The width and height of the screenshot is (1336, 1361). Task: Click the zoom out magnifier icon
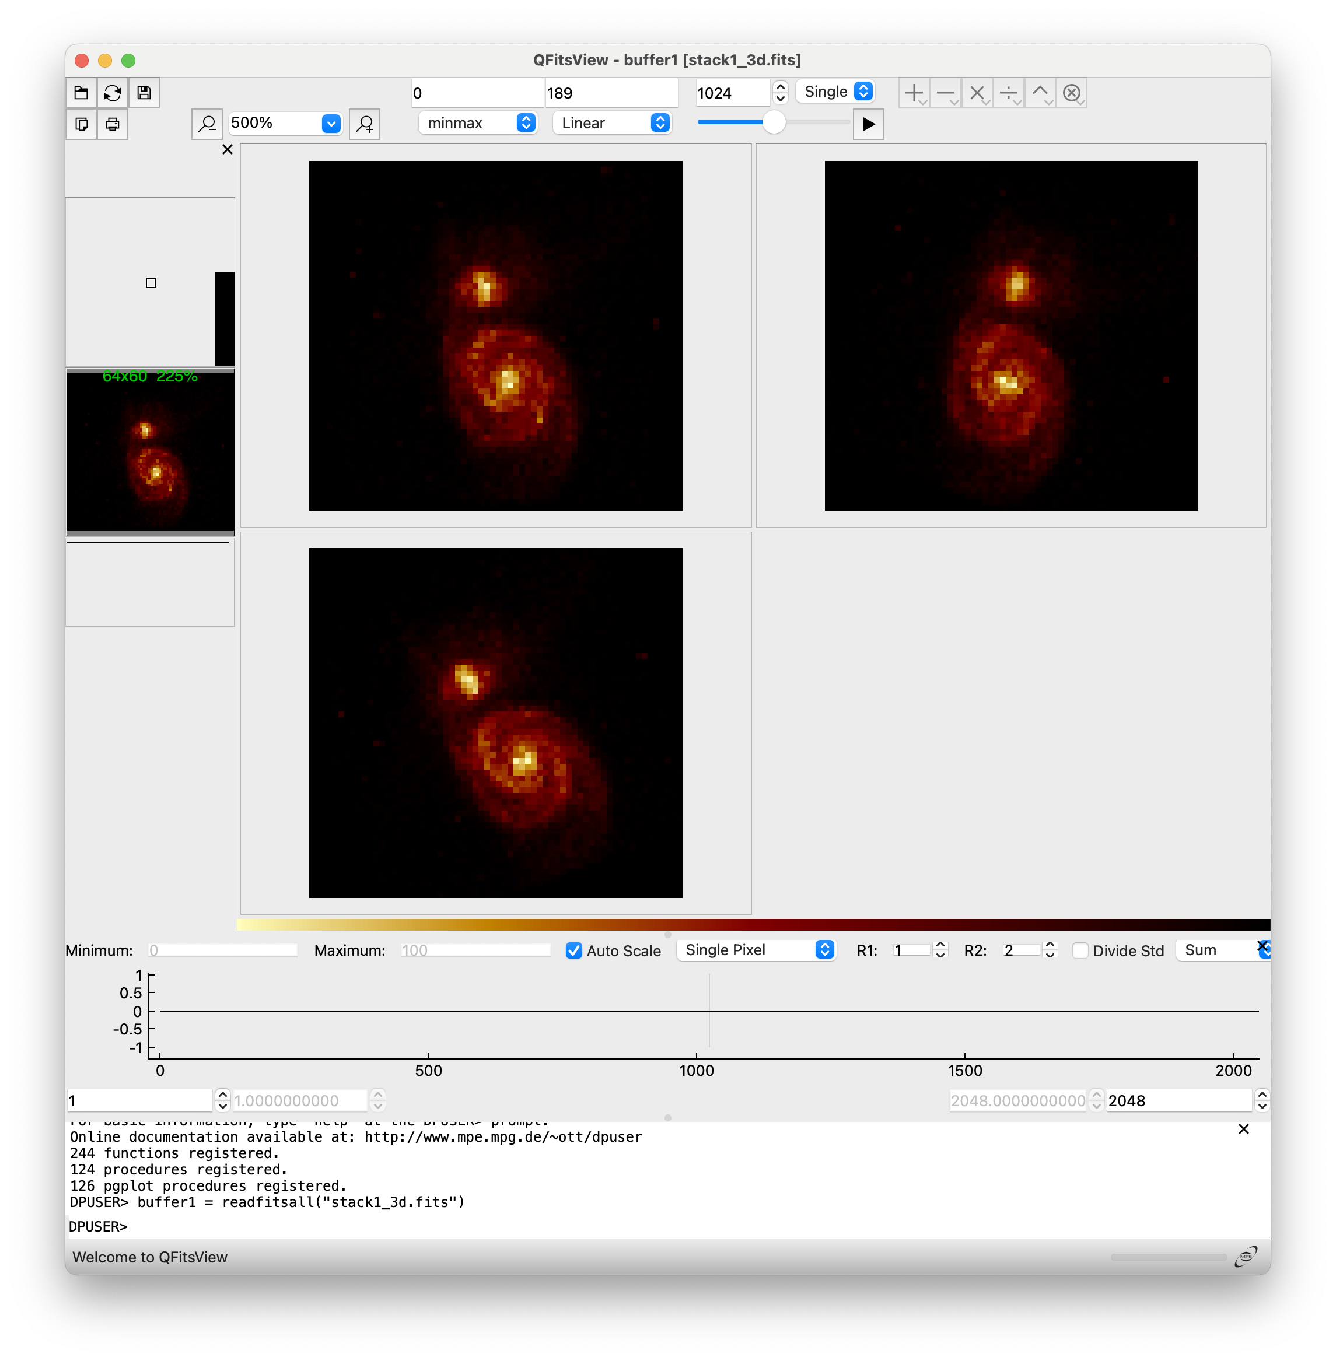[207, 124]
